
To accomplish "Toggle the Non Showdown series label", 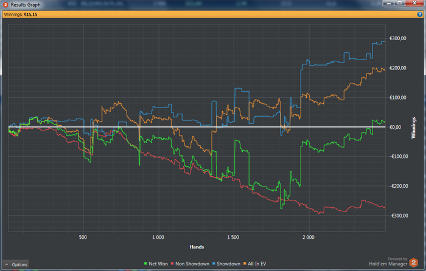I will 192,264.
